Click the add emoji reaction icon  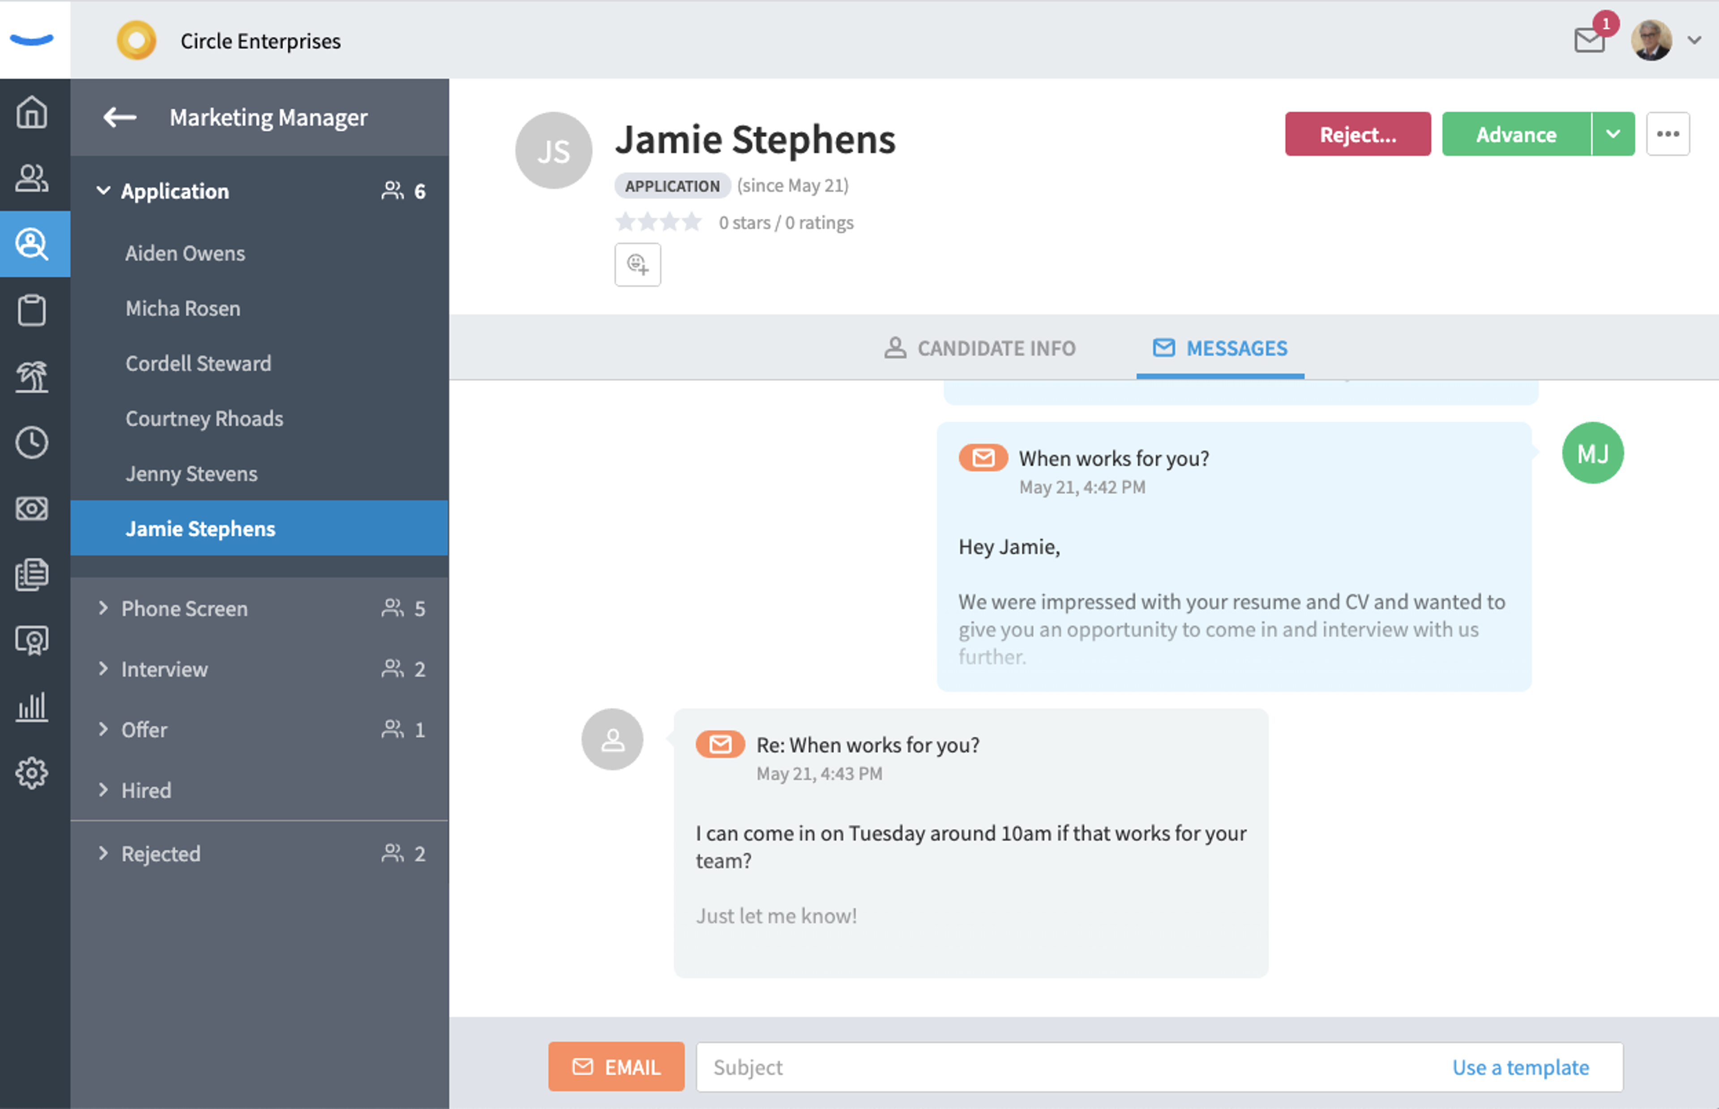pos(638,265)
